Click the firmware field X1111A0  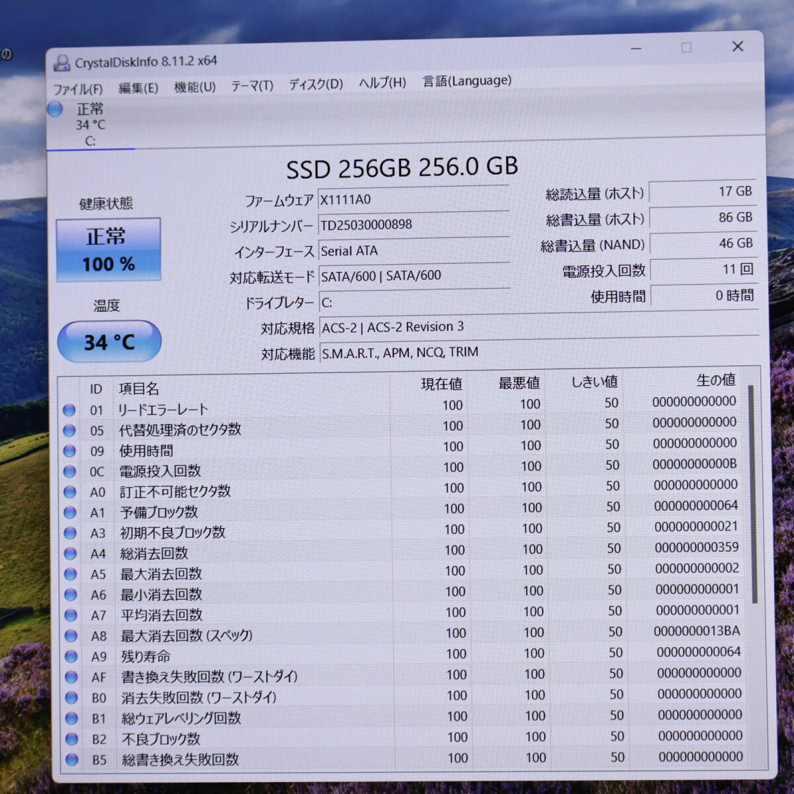pyautogui.click(x=414, y=199)
